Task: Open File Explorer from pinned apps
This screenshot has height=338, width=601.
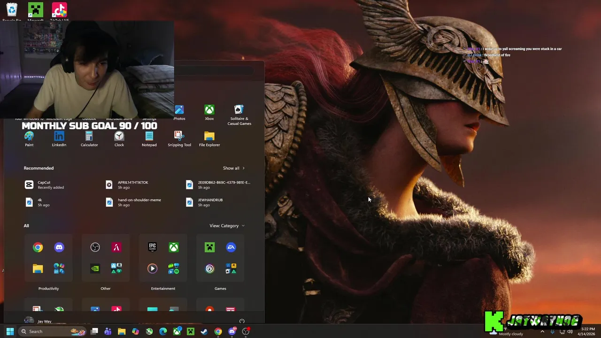Action: 209,139
